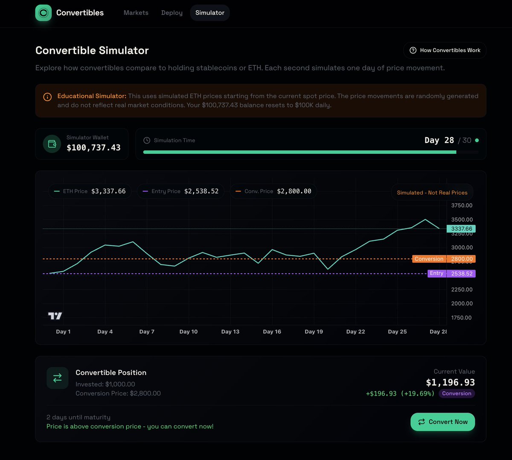The width and height of the screenshot is (512, 460).
Task: Open How Convertibles Work help button
Action: [445, 50]
